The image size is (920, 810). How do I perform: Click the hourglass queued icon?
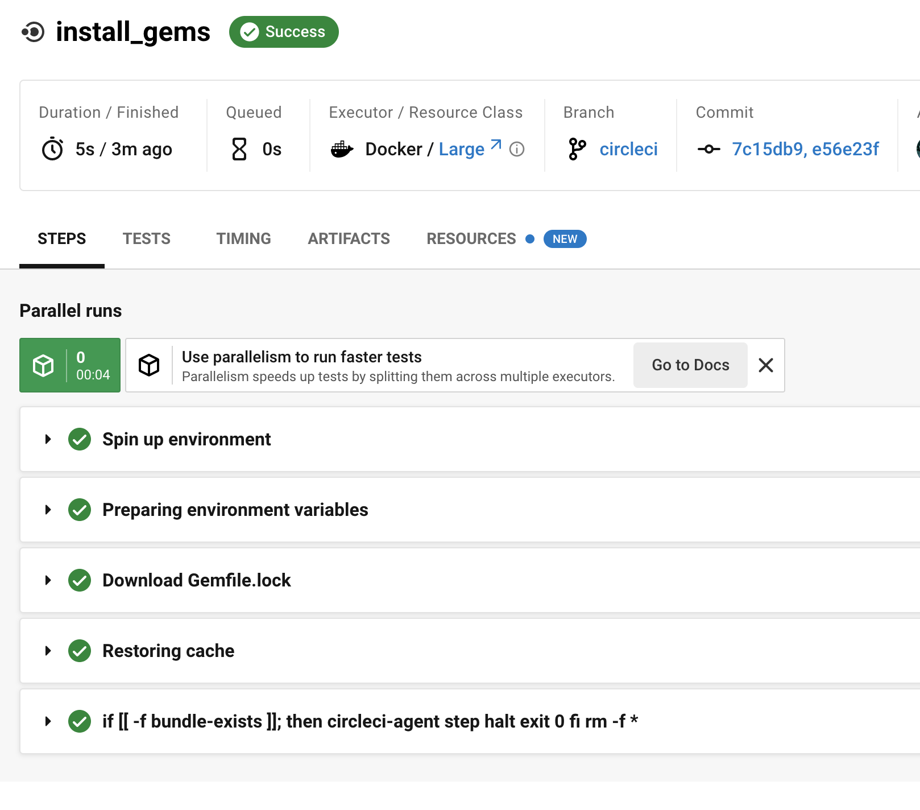[x=239, y=149]
